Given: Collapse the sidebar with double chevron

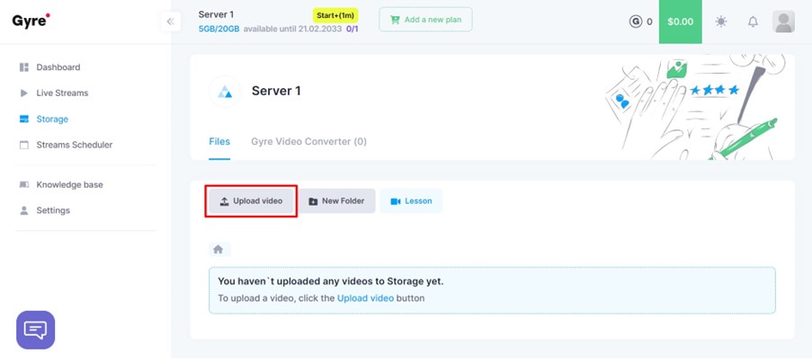Looking at the screenshot, I should [x=170, y=22].
